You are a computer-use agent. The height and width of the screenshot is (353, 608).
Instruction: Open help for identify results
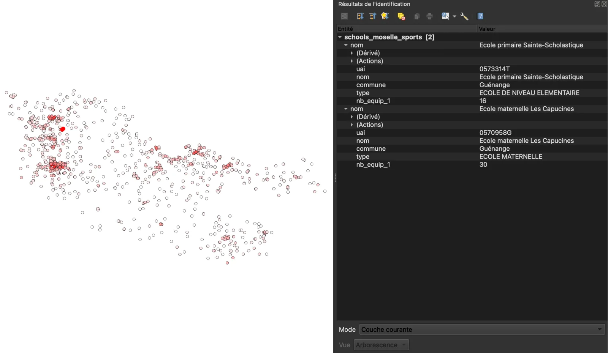pyautogui.click(x=481, y=16)
